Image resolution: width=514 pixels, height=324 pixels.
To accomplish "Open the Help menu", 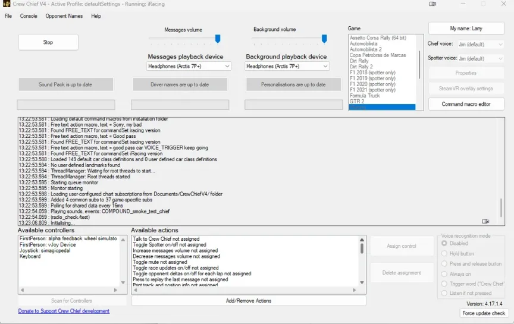I will 96,15.
